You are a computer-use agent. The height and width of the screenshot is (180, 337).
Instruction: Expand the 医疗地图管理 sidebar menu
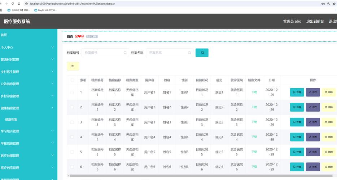29,156
